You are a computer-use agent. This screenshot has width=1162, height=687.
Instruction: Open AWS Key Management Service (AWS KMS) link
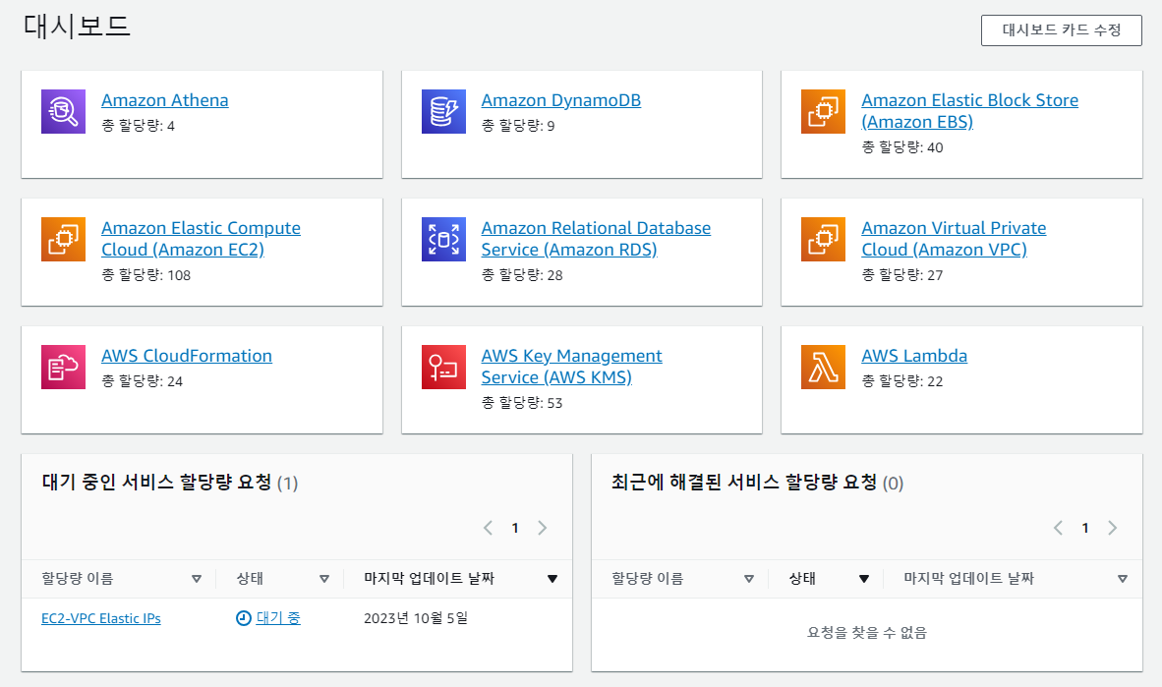(x=571, y=366)
